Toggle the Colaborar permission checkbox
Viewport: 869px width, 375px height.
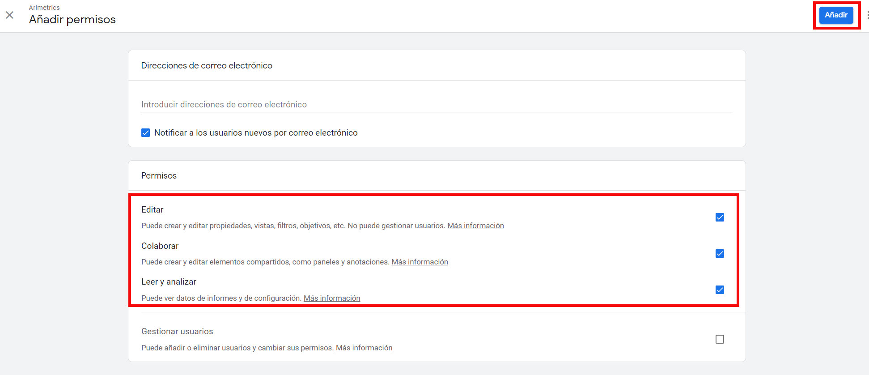[720, 254]
